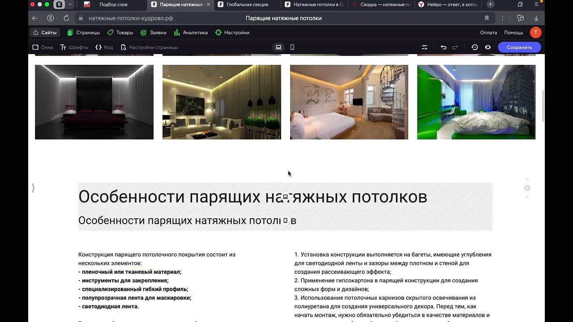The image size is (573, 322).
Task: Click the page vertical scrollbar
Action: [x=543, y=105]
